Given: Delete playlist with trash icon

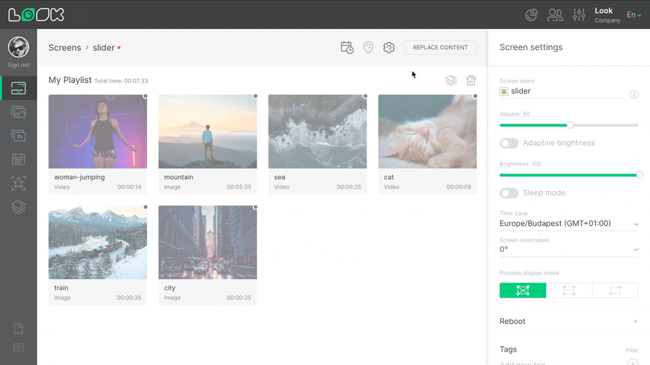Looking at the screenshot, I should coord(471,80).
